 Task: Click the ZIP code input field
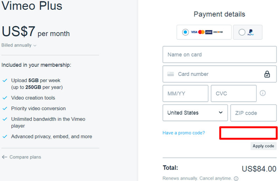tap(253, 113)
